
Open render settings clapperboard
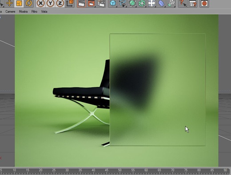pos(101,3)
